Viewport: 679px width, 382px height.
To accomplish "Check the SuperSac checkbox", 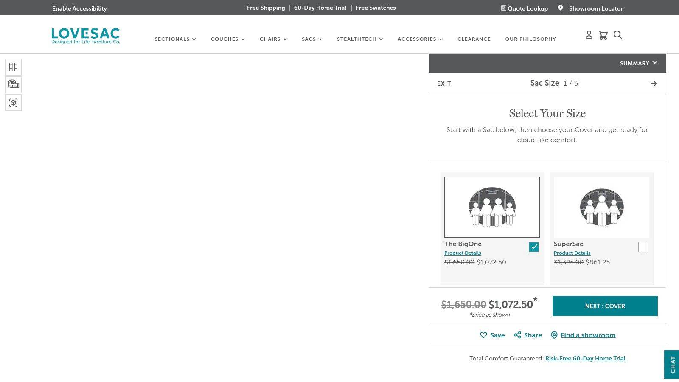I will [643, 247].
